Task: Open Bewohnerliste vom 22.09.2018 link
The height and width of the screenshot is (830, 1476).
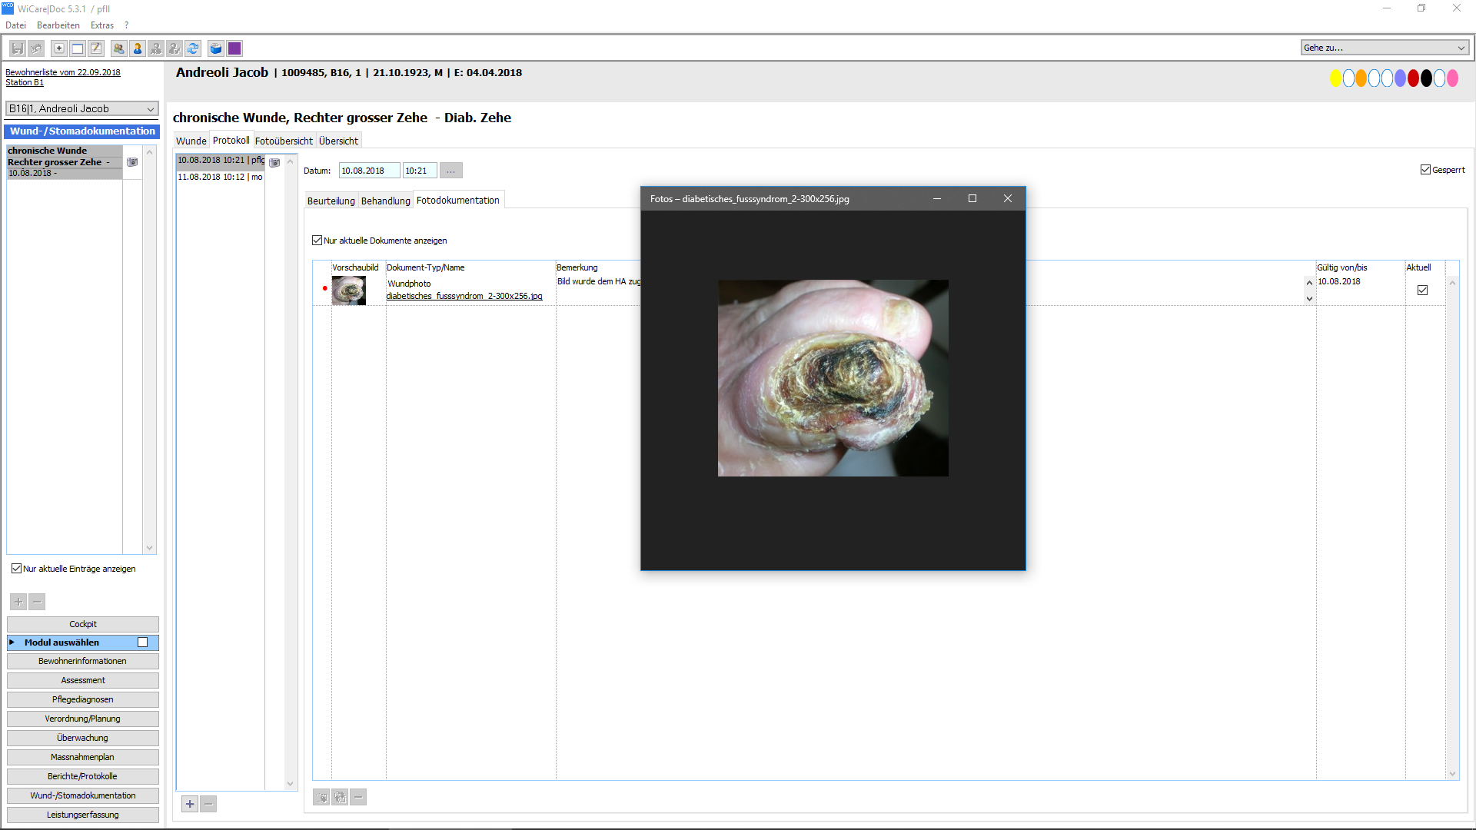Action: coord(63,72)
